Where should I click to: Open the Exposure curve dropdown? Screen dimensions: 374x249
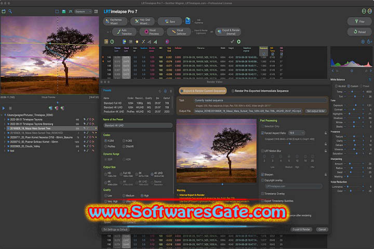[x=83, y=11]
